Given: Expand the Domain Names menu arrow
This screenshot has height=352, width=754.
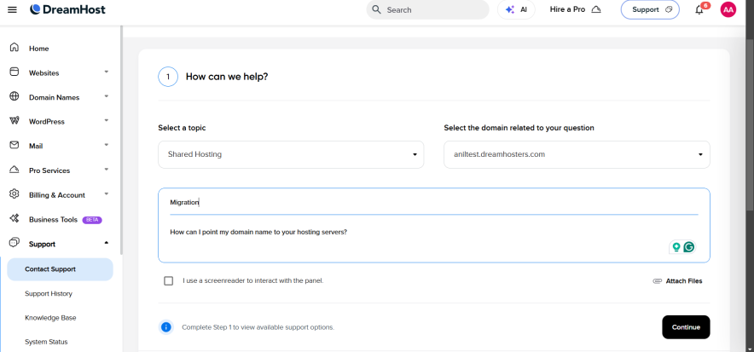Looking at the screenshot, I should (x=107, y=96).
